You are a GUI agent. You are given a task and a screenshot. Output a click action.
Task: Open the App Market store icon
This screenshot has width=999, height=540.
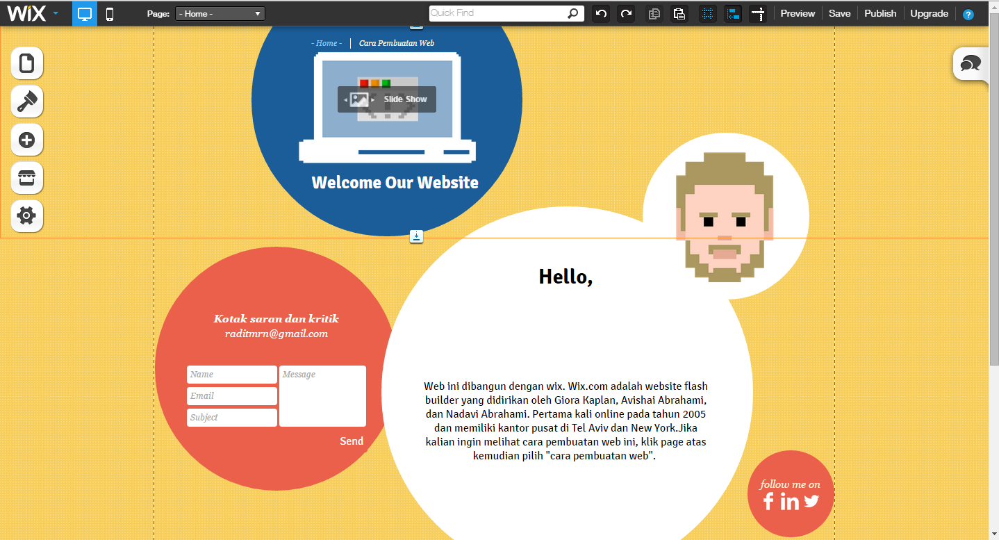click(27, 178)
